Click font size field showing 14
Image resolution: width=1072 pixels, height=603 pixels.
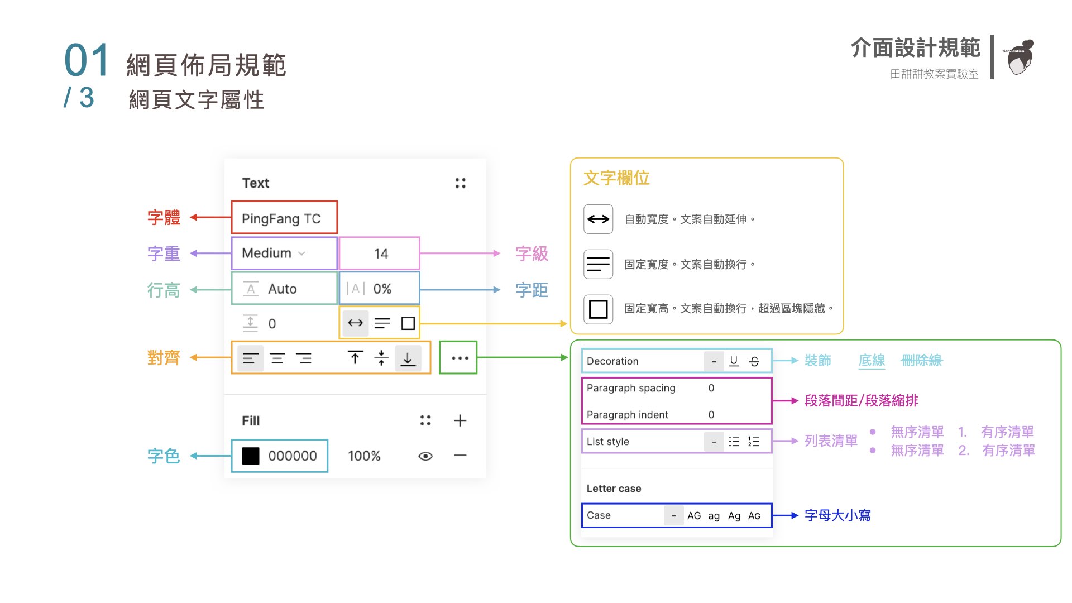pos(380,253)
